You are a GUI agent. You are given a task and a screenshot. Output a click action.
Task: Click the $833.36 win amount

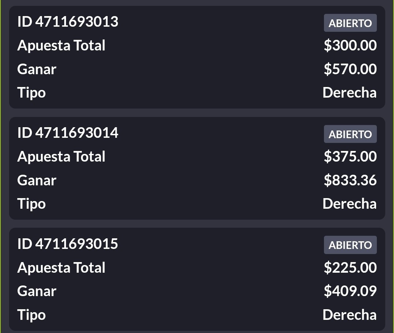[x=350, y=180]
